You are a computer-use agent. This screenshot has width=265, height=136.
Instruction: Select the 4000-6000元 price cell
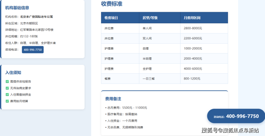pos(204,69)
